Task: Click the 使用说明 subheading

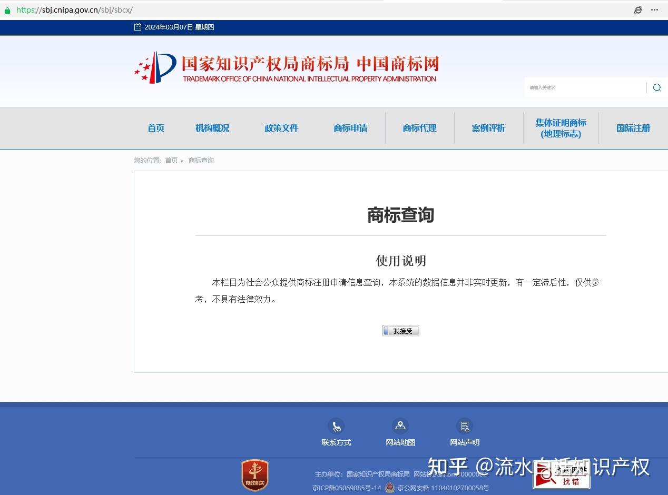Action: point(400,261)
